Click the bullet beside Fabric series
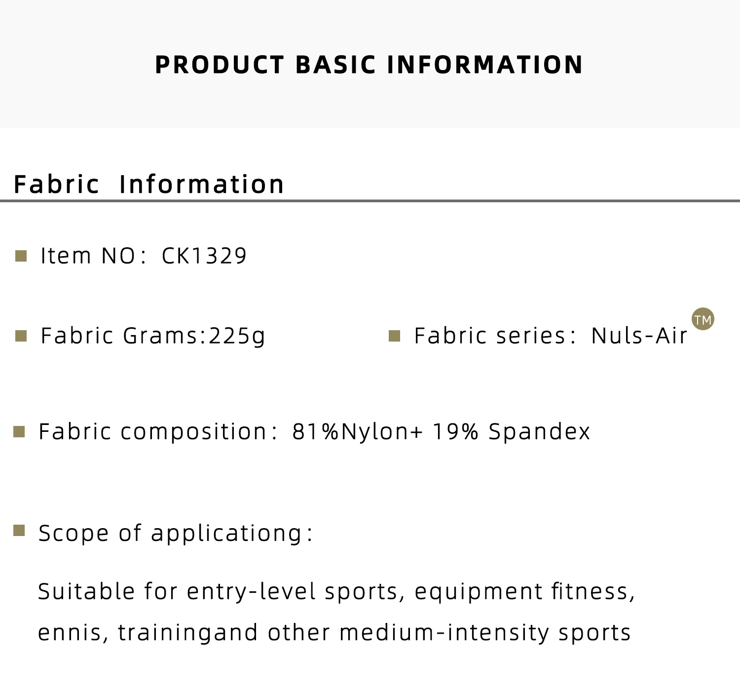The width and height of the screenshot is (740, 691). (x=394, y=336)
